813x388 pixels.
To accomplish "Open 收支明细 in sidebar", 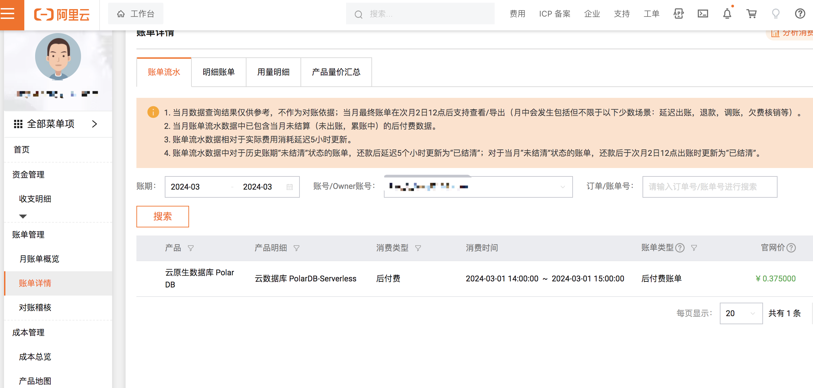I will [35, 199].
